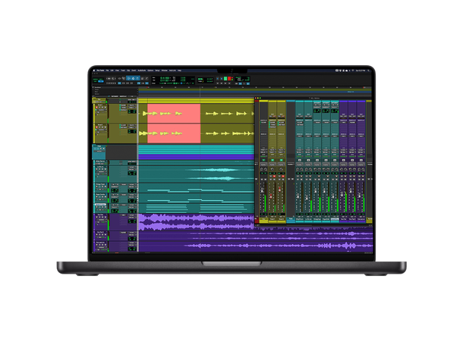Viewport: 463px width, 341px height.
Task: Enable Slip edit mode
Action: [95, 81]
